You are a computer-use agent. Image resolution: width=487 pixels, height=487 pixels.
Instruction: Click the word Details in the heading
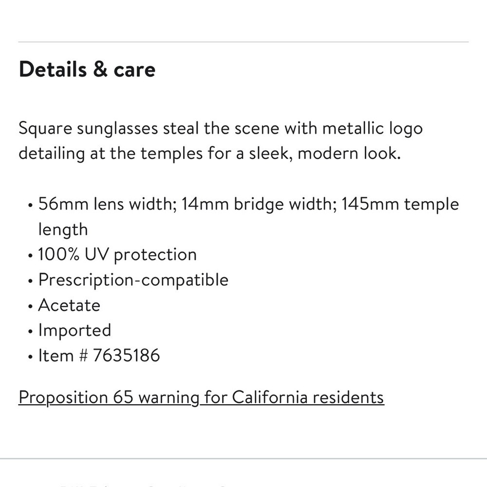click(x=53, y=69)
